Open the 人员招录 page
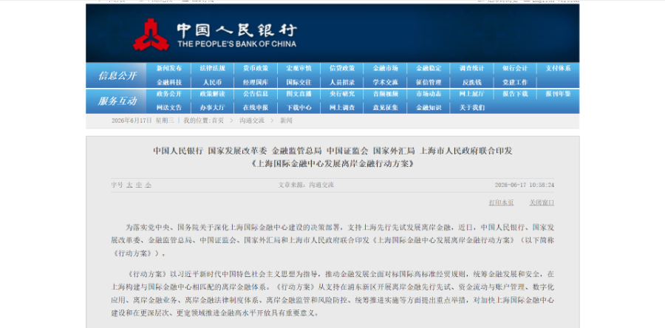 pos(342,82)
